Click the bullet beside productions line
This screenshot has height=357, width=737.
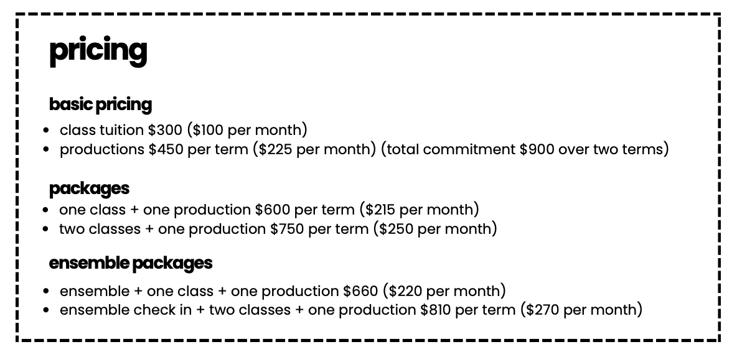(47, 150)
